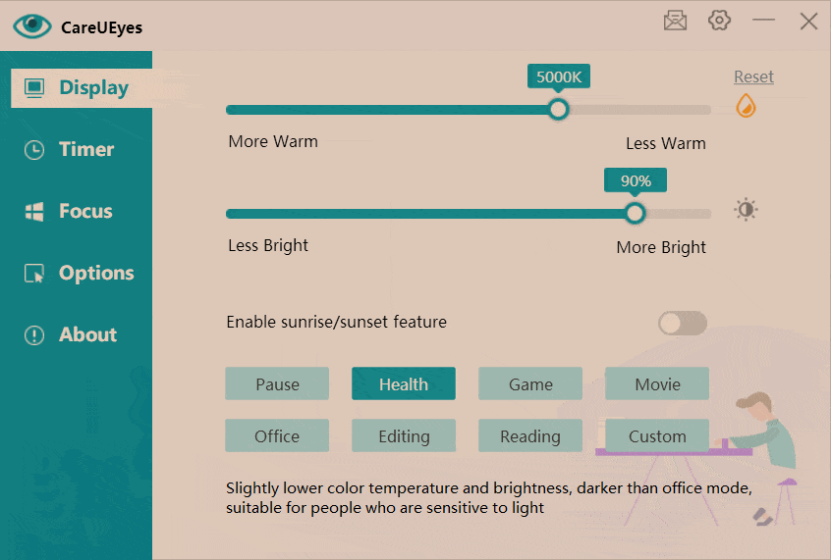Click the Health mode description text
The image size is (831, 560).
488,497
